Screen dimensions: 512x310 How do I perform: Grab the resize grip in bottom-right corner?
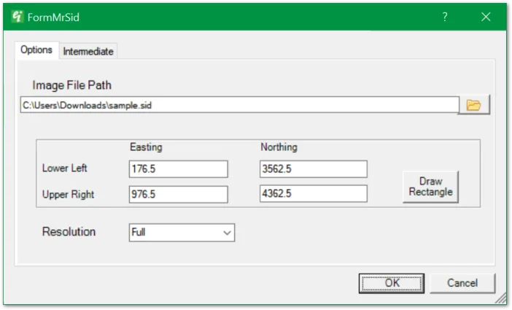click(501, 299)
